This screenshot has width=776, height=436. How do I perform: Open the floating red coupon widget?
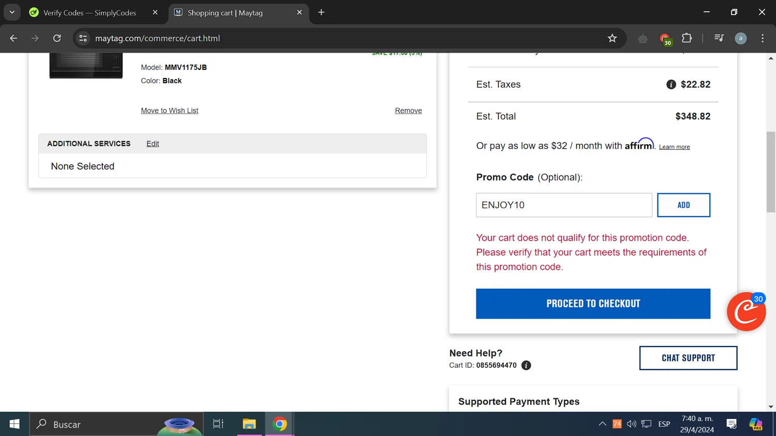coord(746,312)
